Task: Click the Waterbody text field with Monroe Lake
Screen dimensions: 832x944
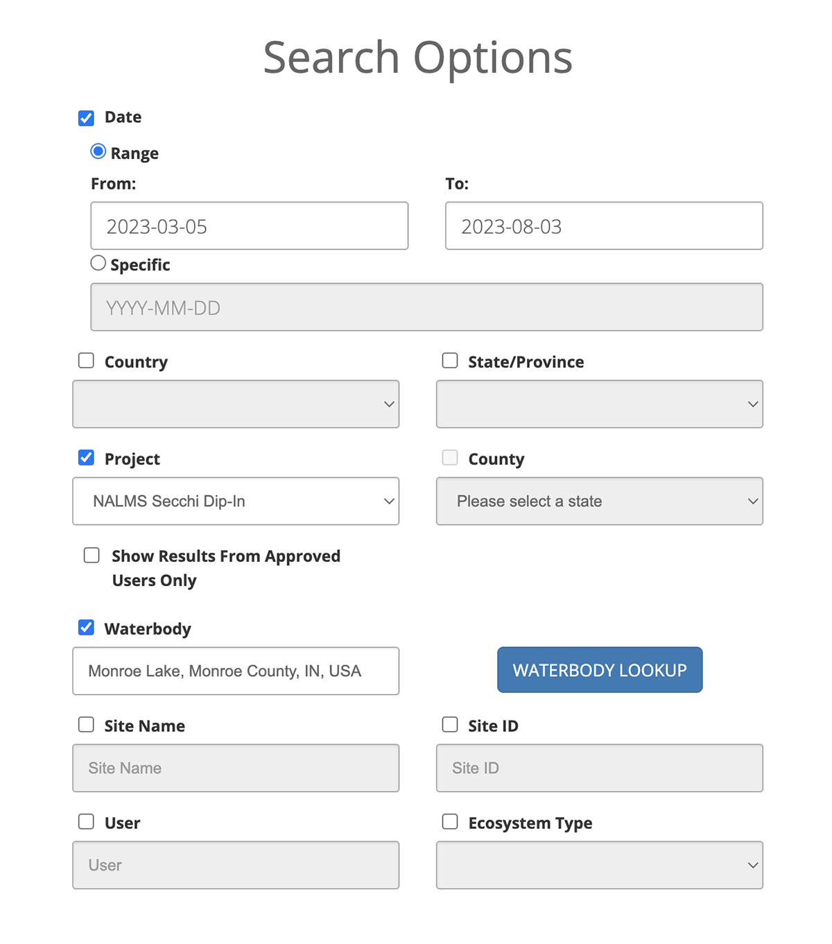Action: pyautogui.click(x=236, y=671)
